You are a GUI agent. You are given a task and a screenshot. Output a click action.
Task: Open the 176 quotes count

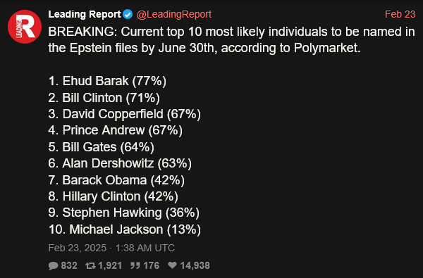(152, 265)
